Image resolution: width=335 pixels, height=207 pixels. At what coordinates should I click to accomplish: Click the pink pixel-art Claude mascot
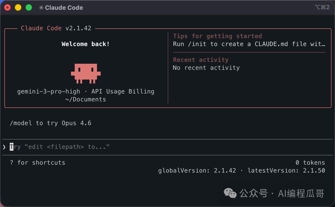click(x=86, y=73)
